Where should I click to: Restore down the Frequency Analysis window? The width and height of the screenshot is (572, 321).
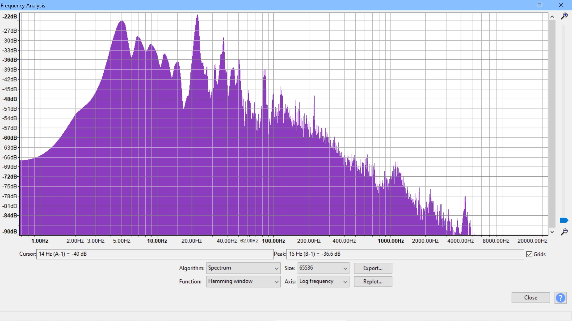coord(540,5)
